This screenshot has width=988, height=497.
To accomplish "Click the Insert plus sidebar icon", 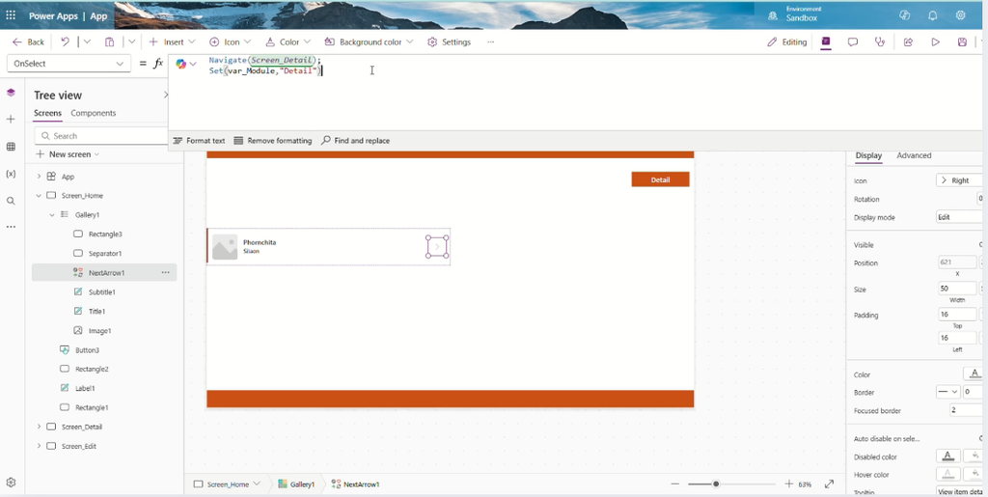I will tap(11, 119).
